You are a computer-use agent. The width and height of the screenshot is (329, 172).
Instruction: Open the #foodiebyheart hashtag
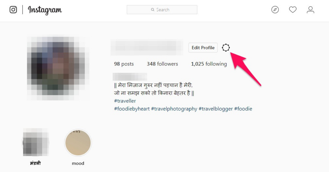coord(132,109)
